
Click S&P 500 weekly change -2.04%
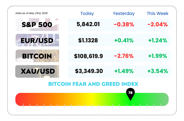(158, 25)
